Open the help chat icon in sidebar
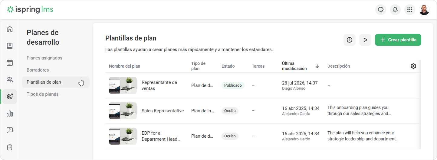The width and height of the screenshot is (437, 160). click(x=10, y=130)
